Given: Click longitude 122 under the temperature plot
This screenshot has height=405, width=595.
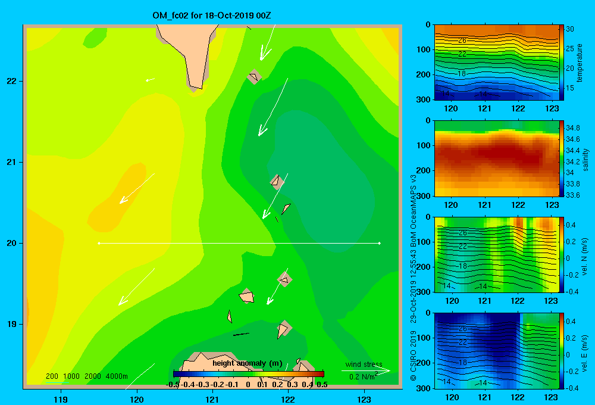Looking at the screenshot, I should click(x=518, y=108).
